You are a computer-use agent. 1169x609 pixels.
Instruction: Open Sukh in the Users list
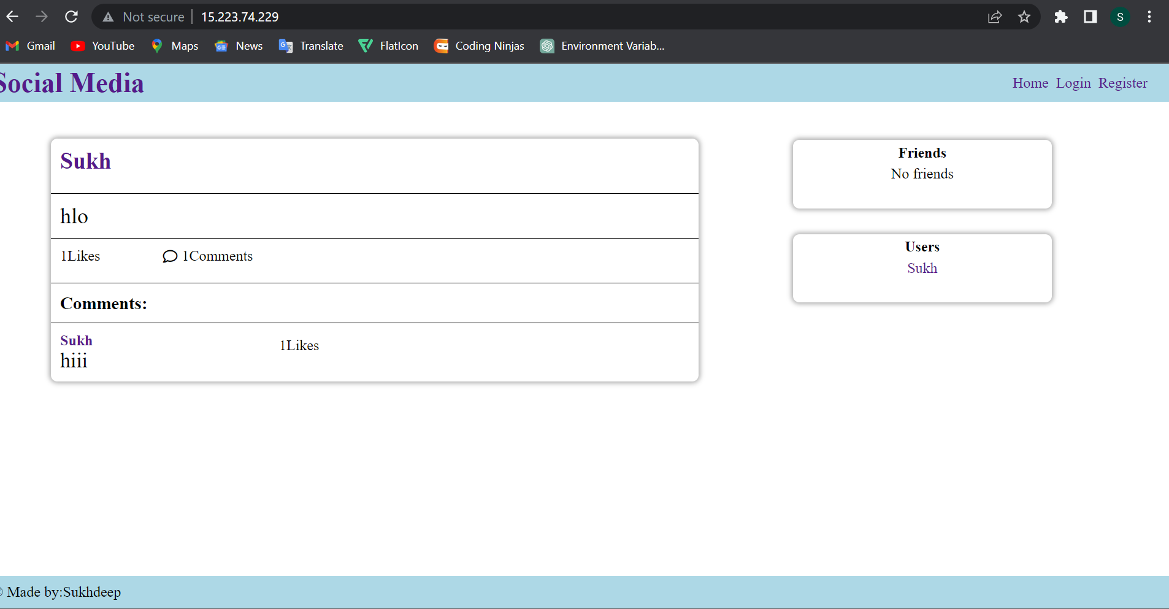tap(922, 268)
